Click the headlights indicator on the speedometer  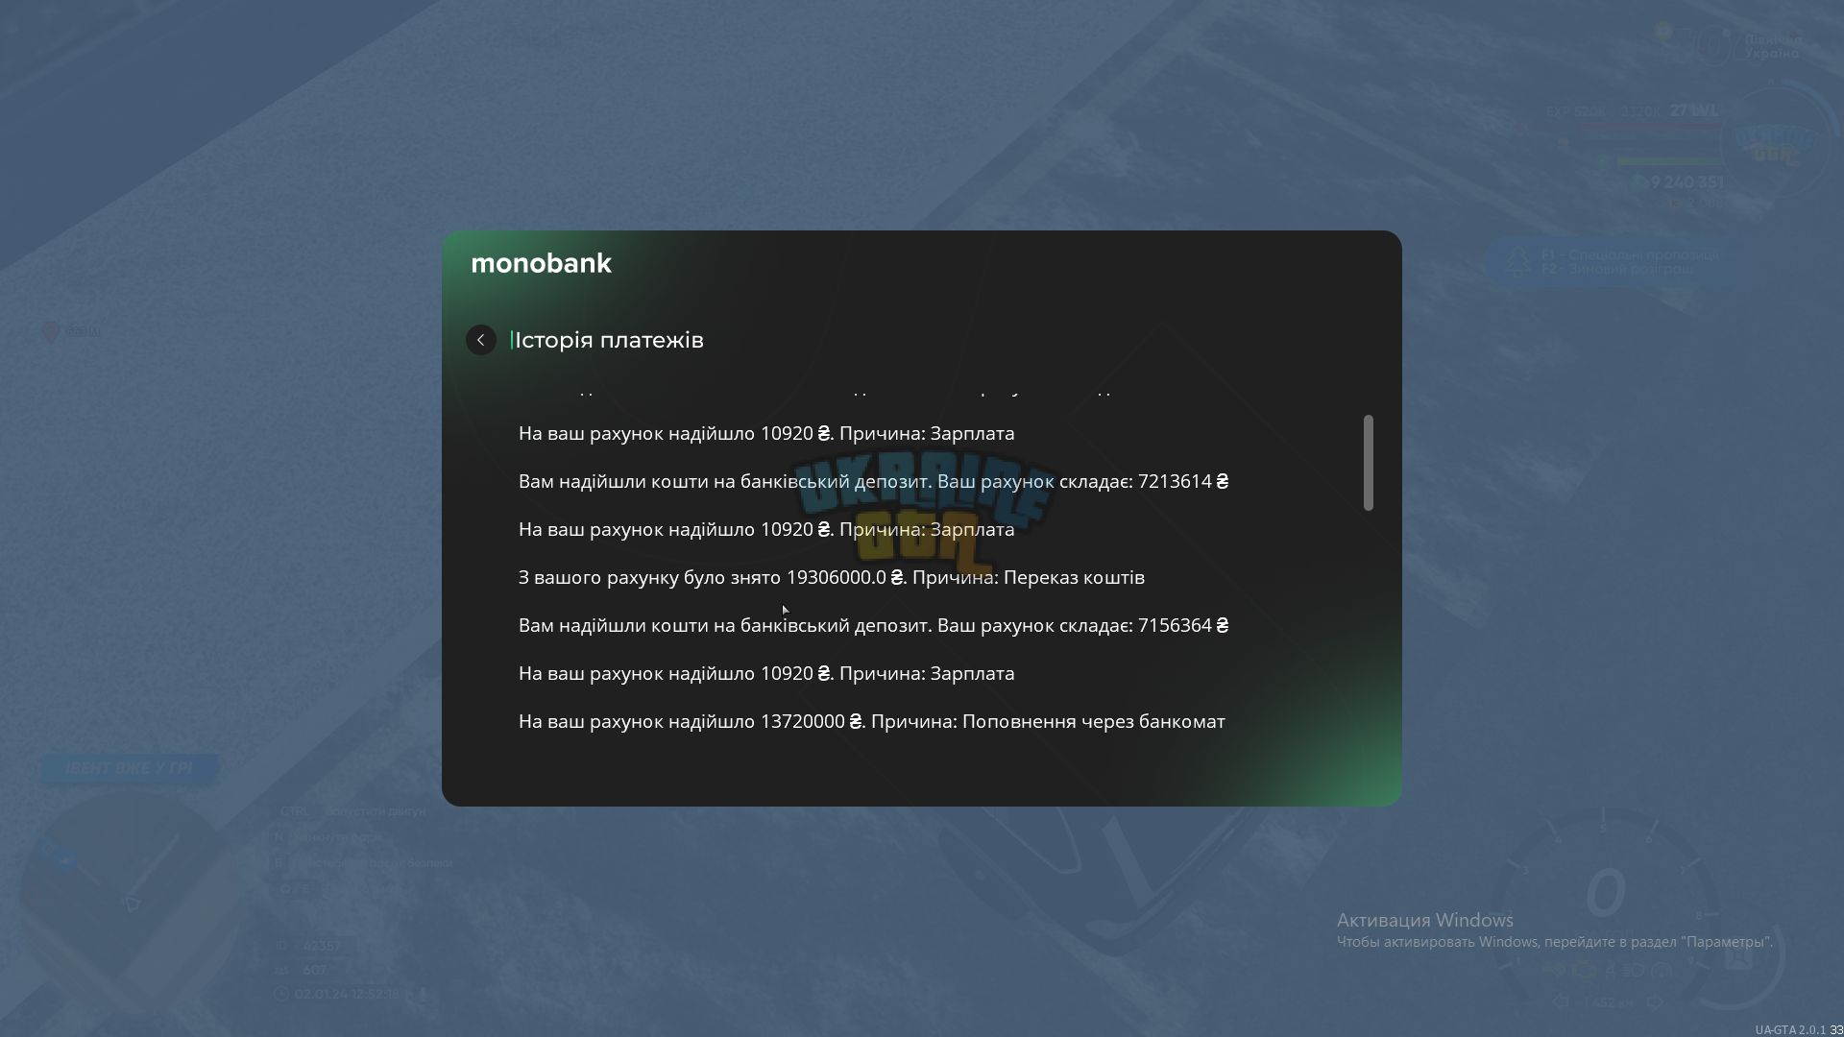tap(1633, 970)
